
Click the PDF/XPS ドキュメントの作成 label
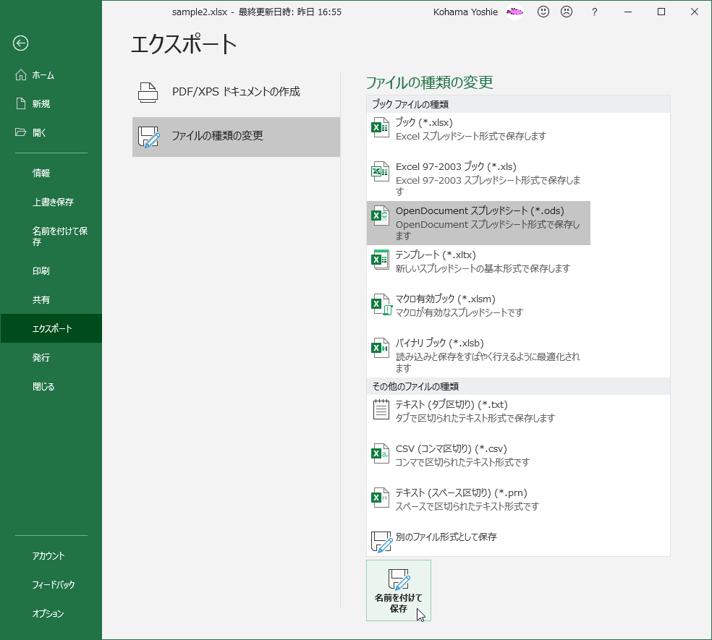236,92
